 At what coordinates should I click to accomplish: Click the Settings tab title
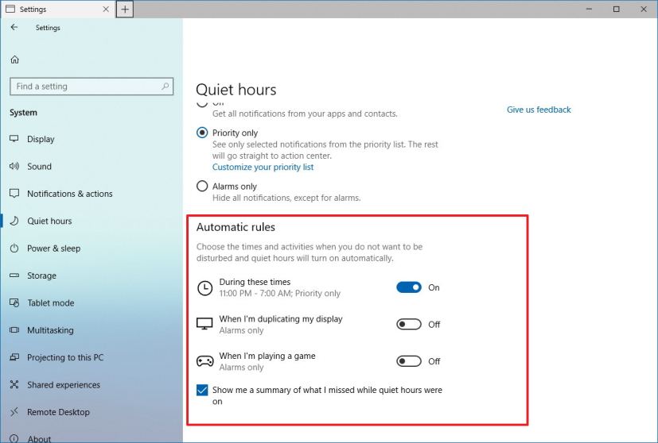pos(33,10)
